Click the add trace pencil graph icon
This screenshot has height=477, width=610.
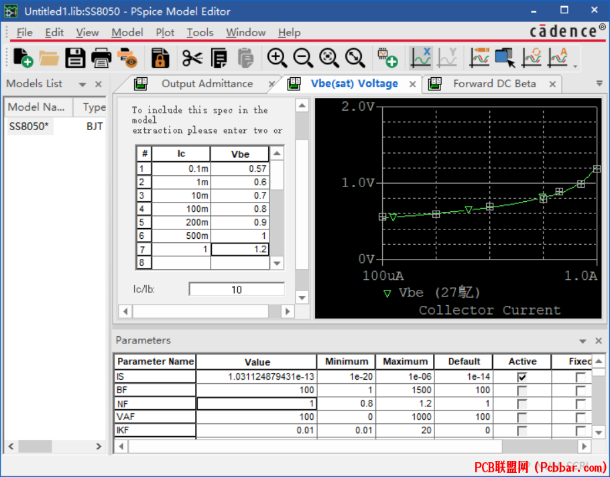click(480, 58)
